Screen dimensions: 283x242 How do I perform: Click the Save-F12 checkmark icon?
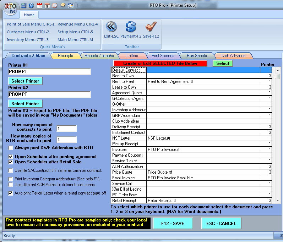(x=151, y=27)
